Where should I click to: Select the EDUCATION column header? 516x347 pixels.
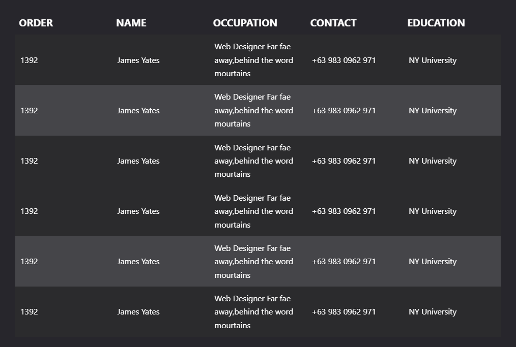coord(436,23)
